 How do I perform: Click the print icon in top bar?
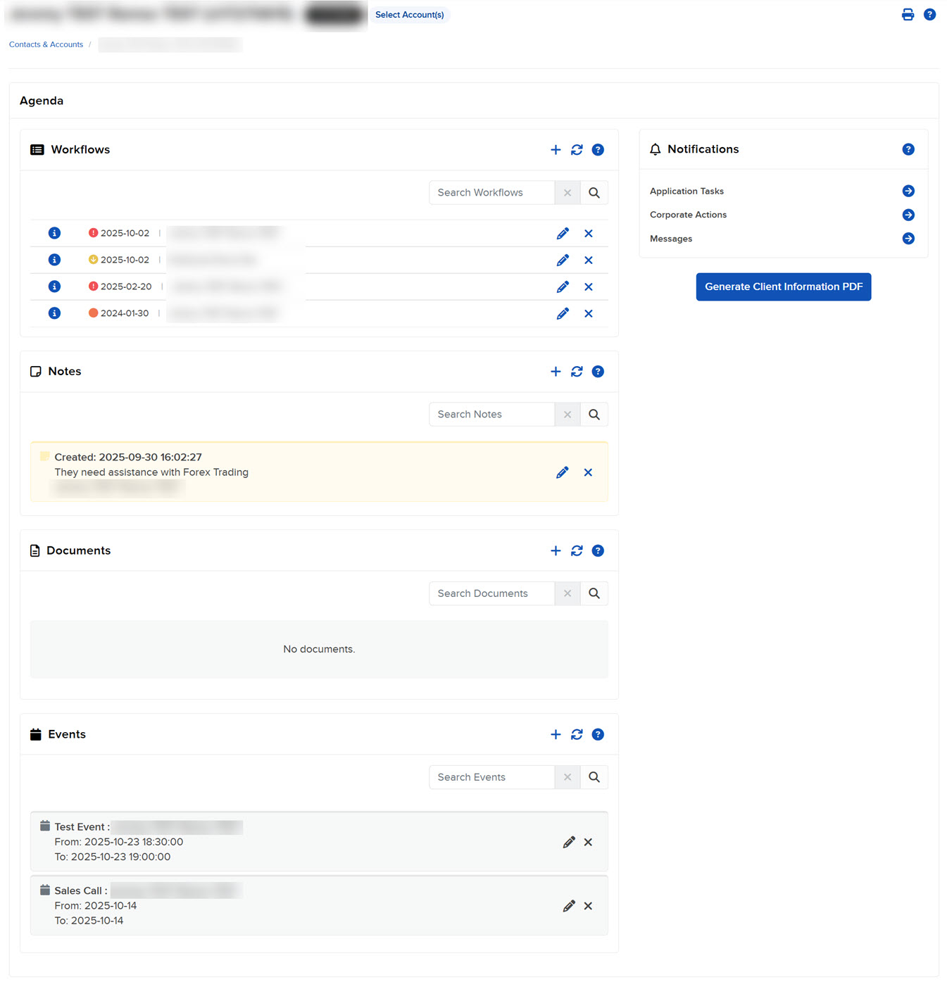[x=908, y=15]
